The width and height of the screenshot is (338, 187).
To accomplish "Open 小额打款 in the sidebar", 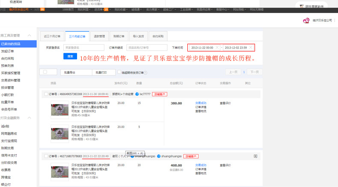I will pyautogui.click(x=7, y=95).
